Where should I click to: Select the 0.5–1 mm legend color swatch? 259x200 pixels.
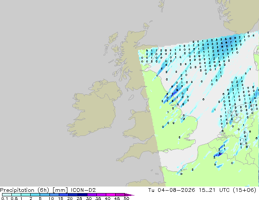(x=16, y=195)
